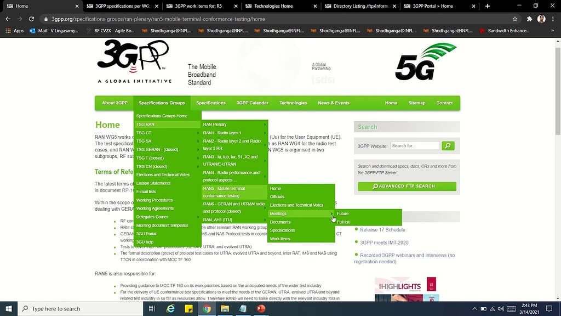561x316 pixels.
Task: Expand the TSG CT submenu
Action: click(x=167, y=133)
